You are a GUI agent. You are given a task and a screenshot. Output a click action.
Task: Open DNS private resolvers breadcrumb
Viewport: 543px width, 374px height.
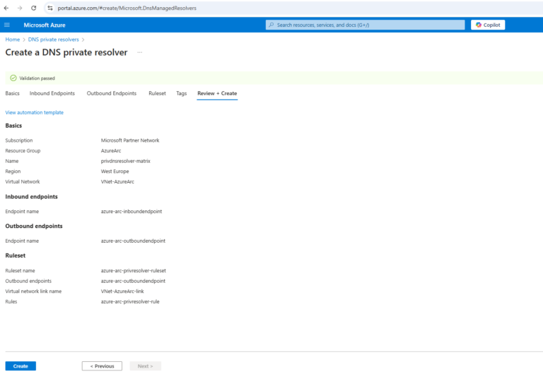point(53,40)
